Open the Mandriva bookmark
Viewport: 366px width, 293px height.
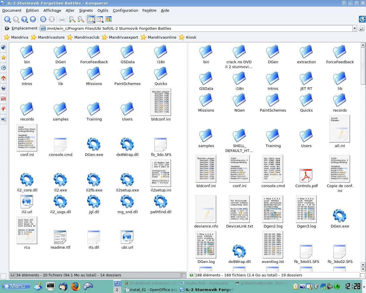(16, 37)
